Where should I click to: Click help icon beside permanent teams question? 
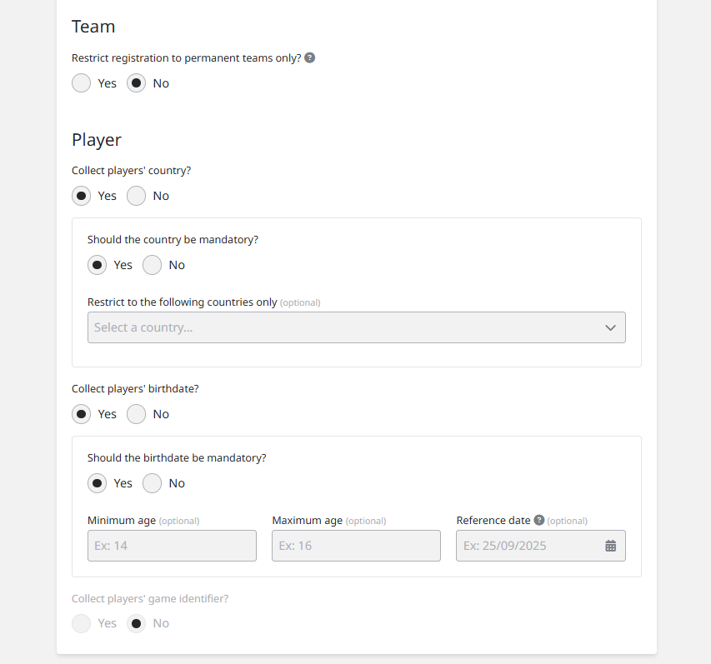tap(310, 58)
